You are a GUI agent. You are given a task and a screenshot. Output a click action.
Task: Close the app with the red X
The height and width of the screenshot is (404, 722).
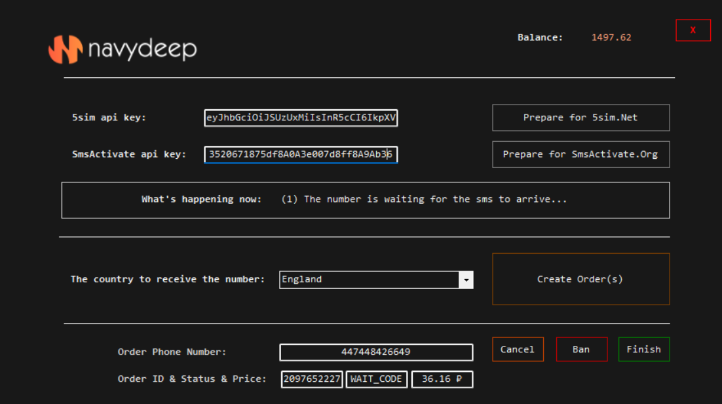(x=693, y=30)
